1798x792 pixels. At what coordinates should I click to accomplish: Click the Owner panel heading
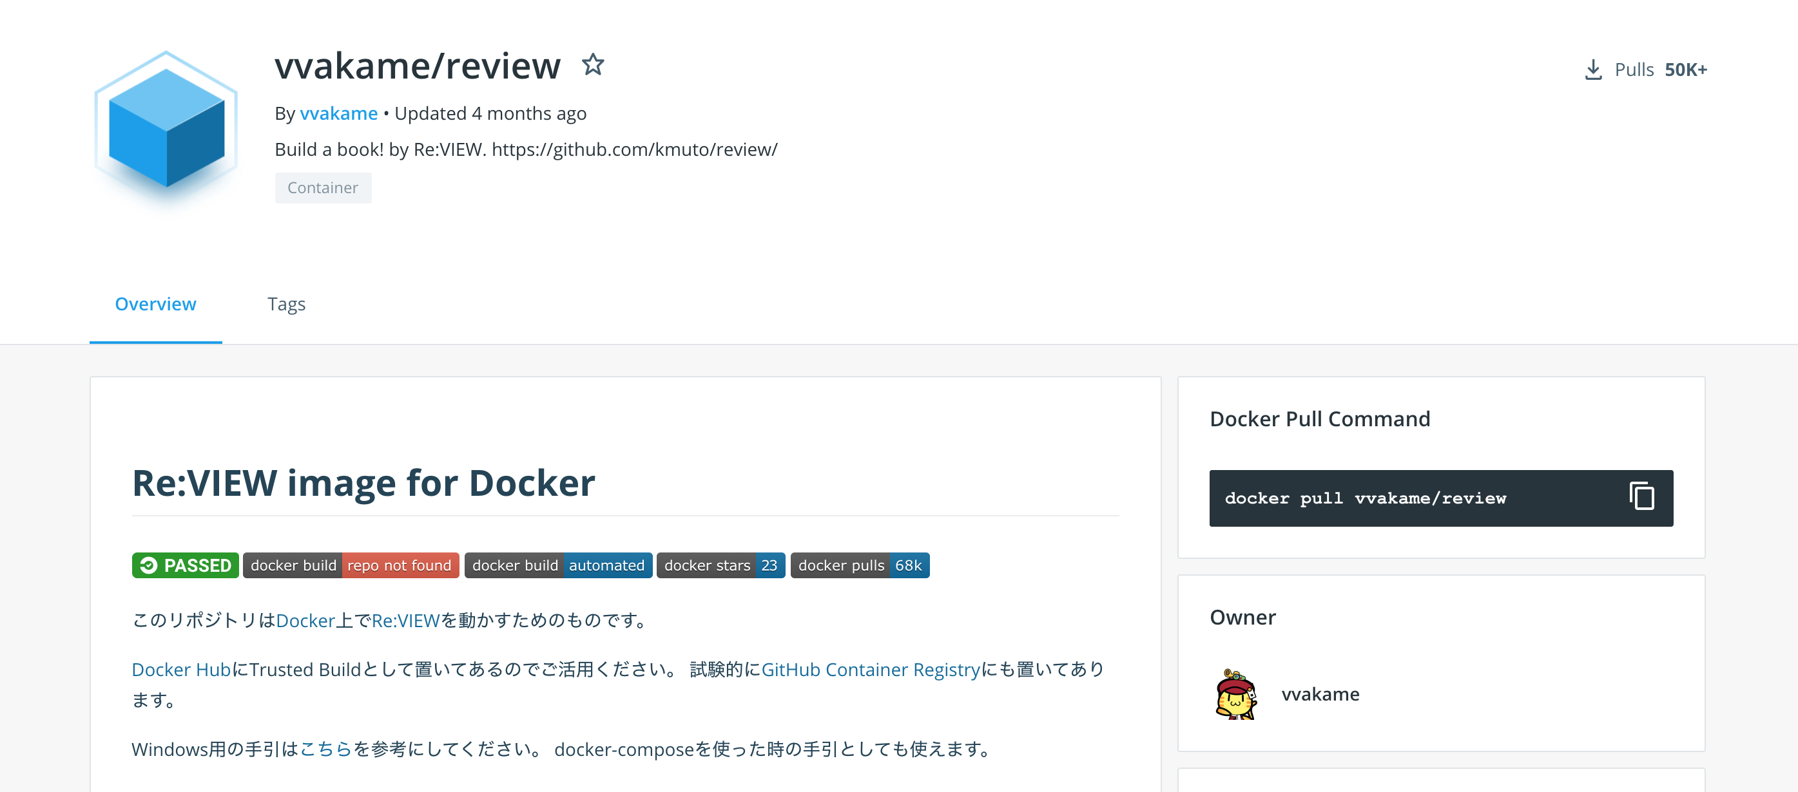click(1242, 618)
